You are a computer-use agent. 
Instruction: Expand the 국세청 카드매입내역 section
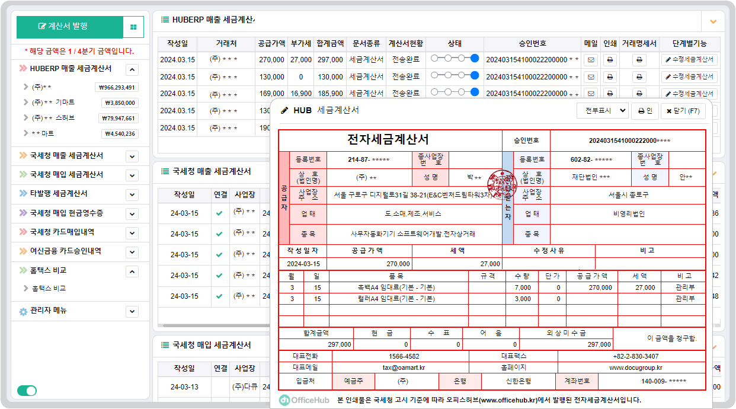click(x=133, y=232)
